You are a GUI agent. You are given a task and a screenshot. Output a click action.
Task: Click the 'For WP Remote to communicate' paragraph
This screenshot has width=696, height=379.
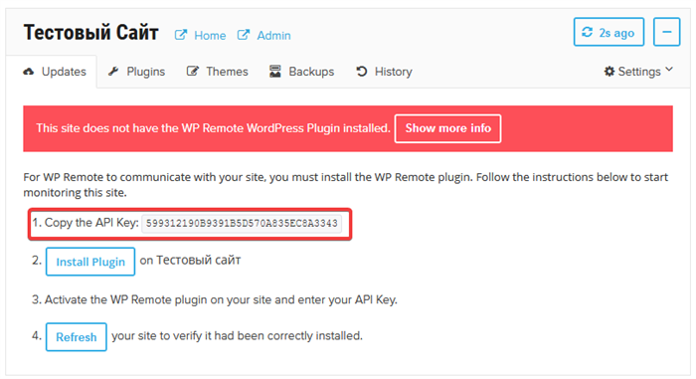[x=345, y=185]
